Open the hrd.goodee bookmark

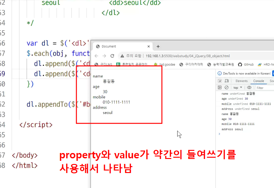pos(165,64)
